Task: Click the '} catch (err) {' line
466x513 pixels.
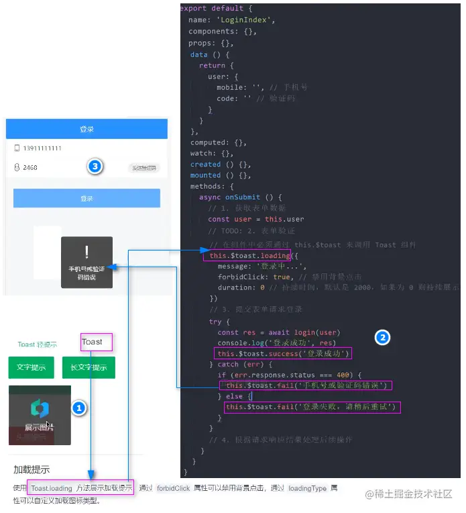Action: [241, 364]
